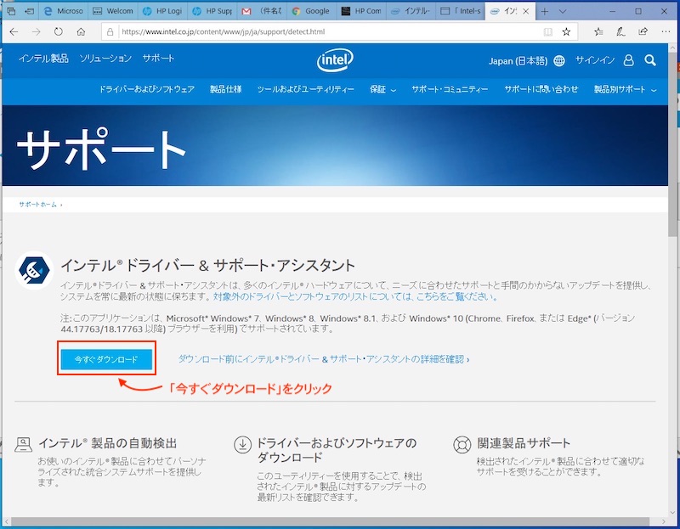This screenshot has width=680, height=529.
Task: Open サポート menu in header
Action: (x=158, y=59)
